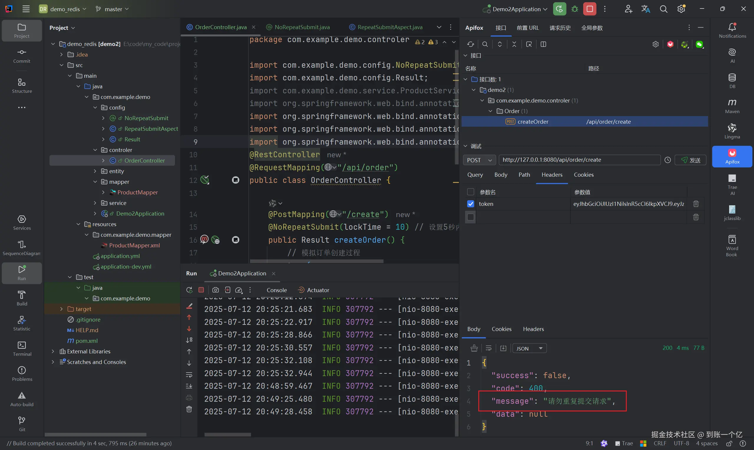The image size is (754, 450).
Task: Switch to the NoRepeatSubmit.java editor tab
Action: (302, 27)
